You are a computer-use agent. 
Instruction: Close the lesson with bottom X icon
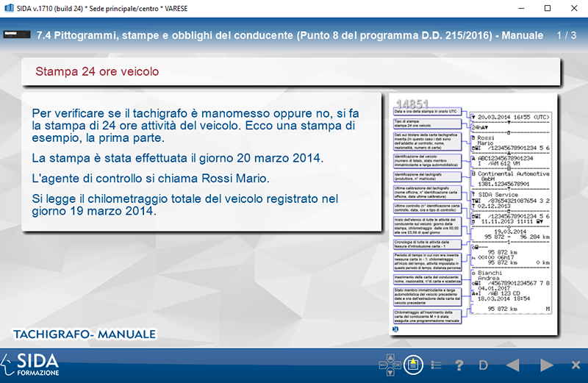pos(576,365)
